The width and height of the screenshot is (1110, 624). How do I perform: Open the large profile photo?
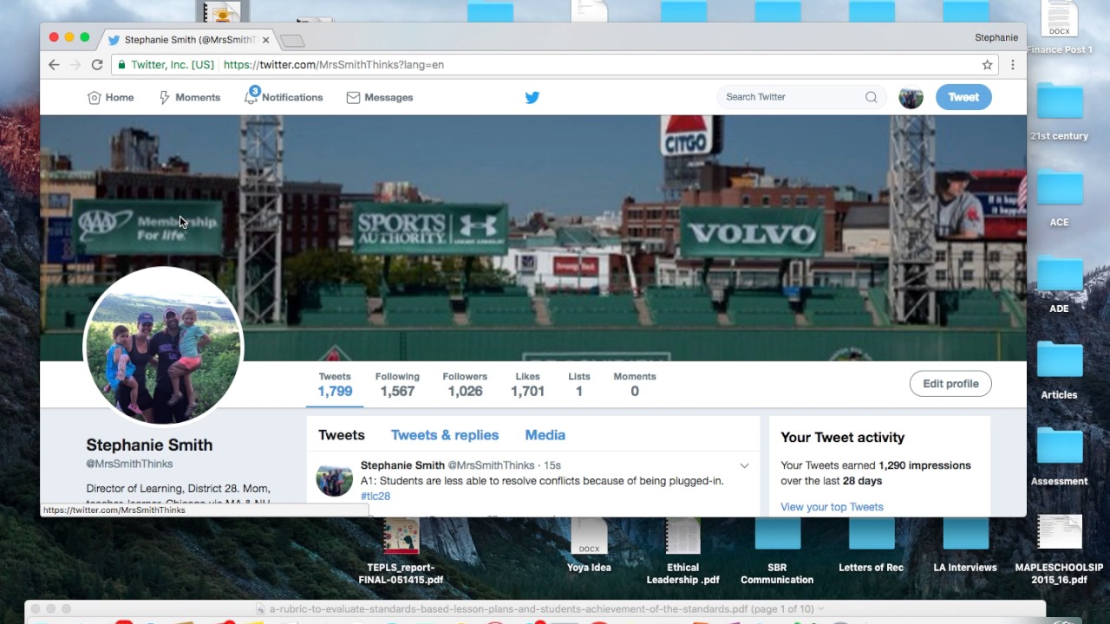click(163, 347)
